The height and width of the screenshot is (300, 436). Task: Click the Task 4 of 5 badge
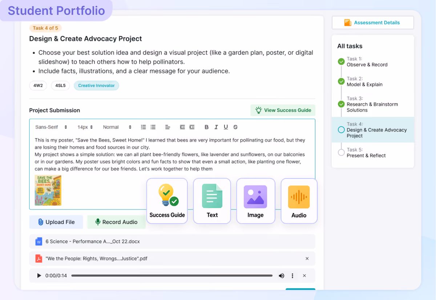[x=45, y=28]
